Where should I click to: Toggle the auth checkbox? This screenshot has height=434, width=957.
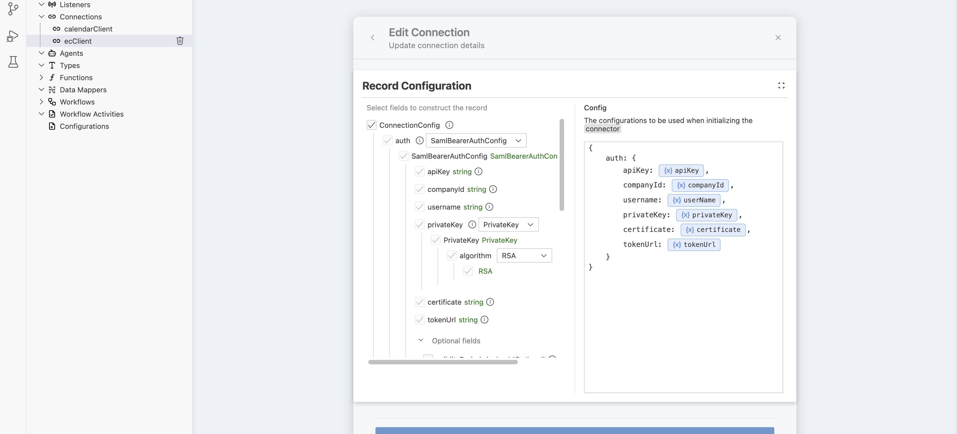coord(387,141)
